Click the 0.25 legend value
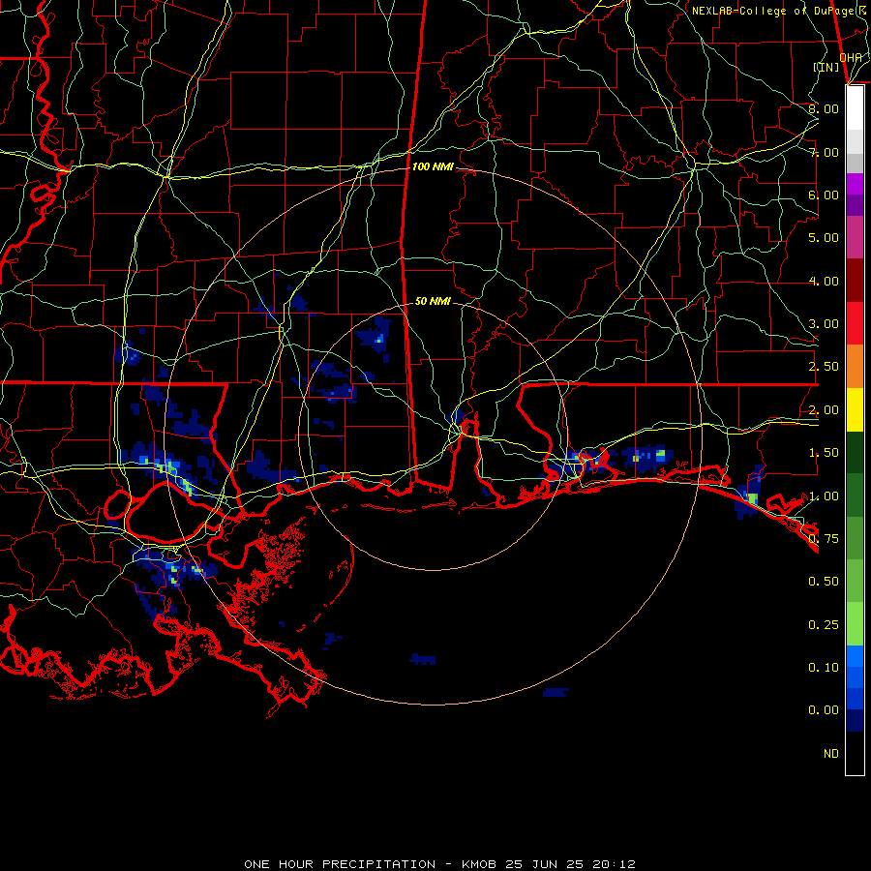 coord(824,625)
